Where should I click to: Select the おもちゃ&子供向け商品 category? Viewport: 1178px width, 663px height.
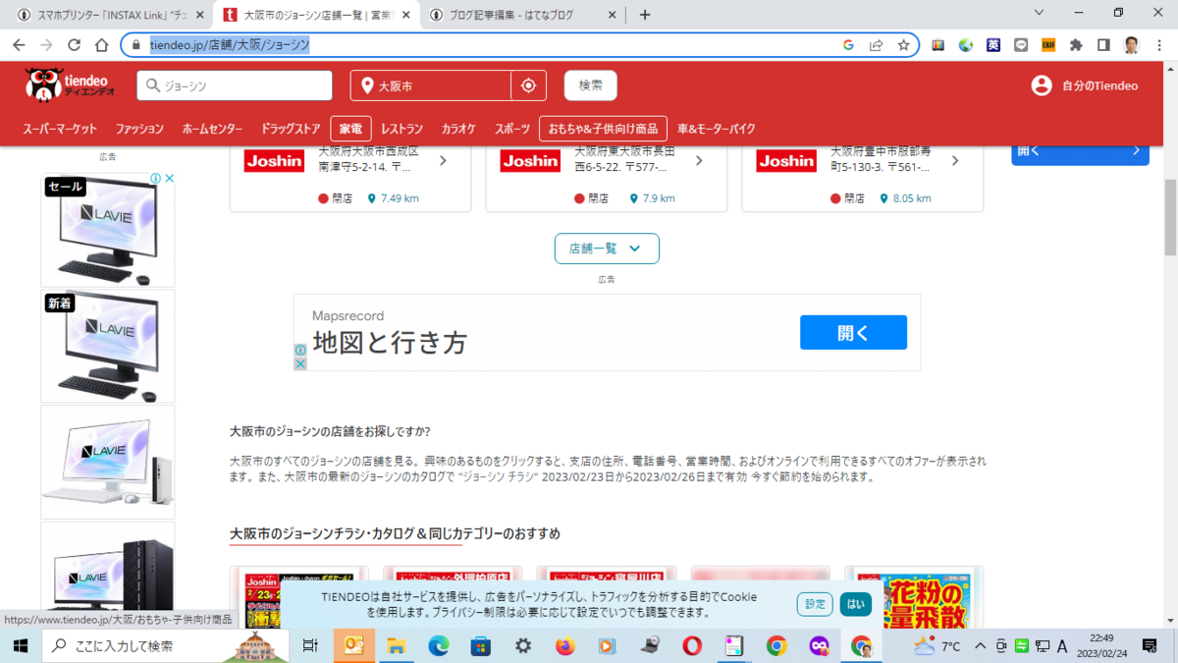click(603, 129)
